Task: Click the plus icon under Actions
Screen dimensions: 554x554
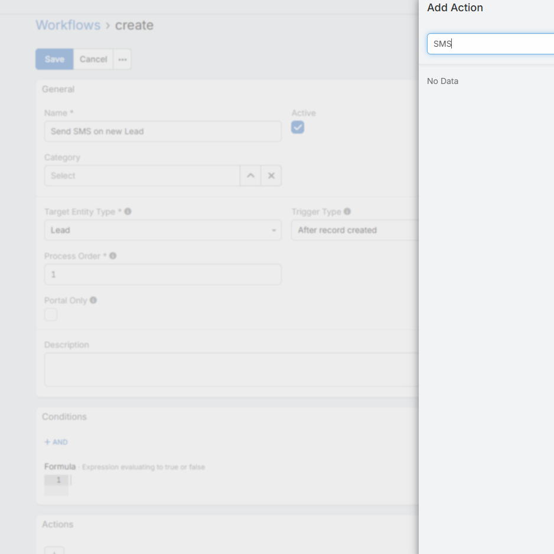Action: [x=54, y=551]
